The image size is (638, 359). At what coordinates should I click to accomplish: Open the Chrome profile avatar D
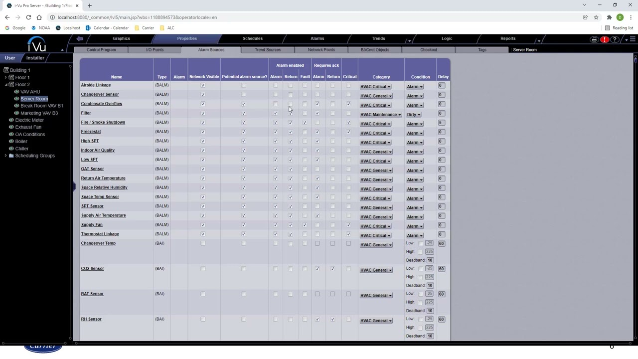(x=620, y=17)
